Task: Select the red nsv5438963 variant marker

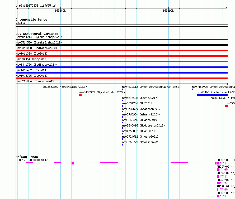Action: tap(80, 95)
